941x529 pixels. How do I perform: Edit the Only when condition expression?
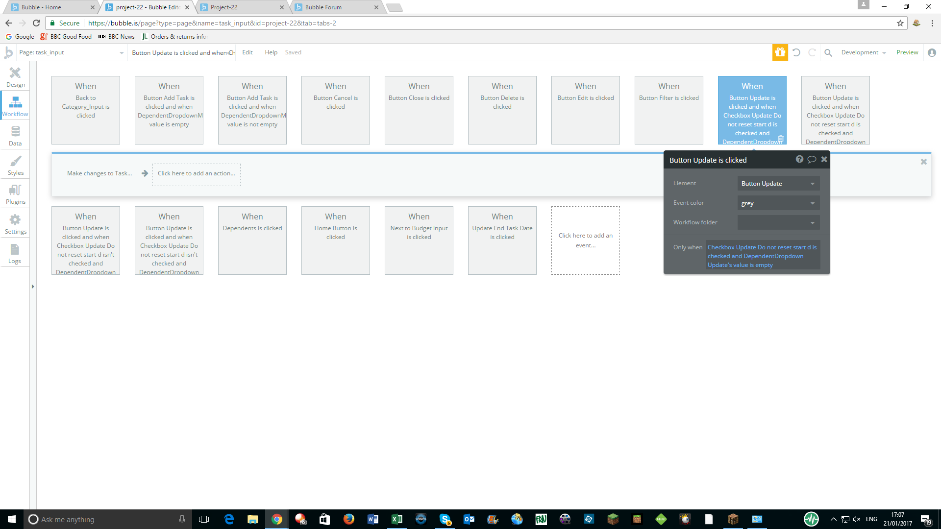[x=762, y=256]
